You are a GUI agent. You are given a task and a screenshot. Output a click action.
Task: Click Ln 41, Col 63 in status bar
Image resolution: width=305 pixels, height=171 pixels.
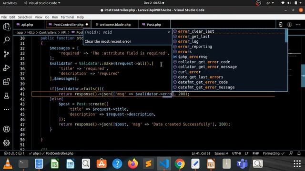pos(201,153)
